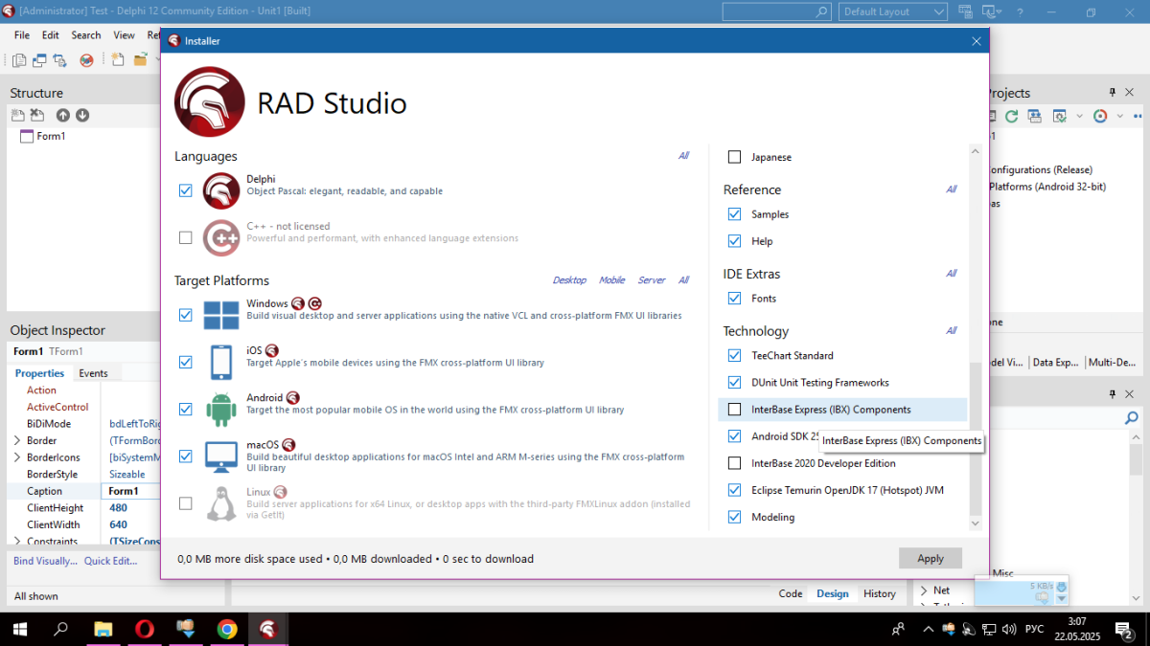Click the Open Project folder toolbar icon

pyautogui.click(x=141, y=59)
